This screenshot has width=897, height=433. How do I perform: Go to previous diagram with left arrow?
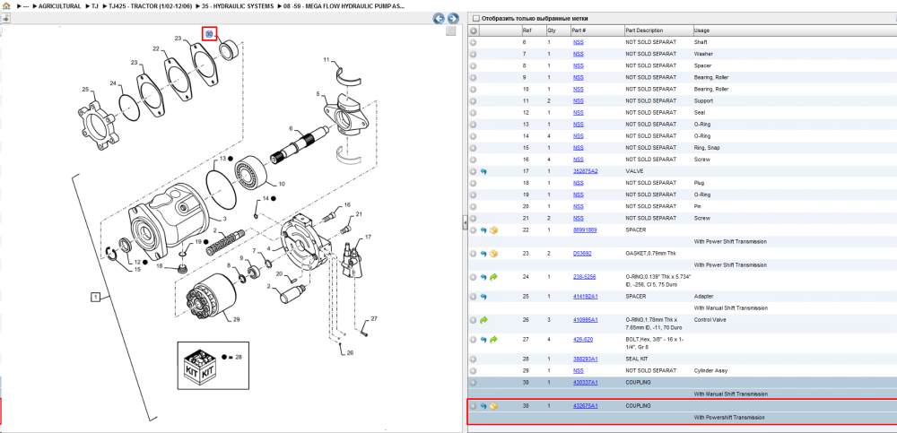pyautogui.click(x=439, y=18)
